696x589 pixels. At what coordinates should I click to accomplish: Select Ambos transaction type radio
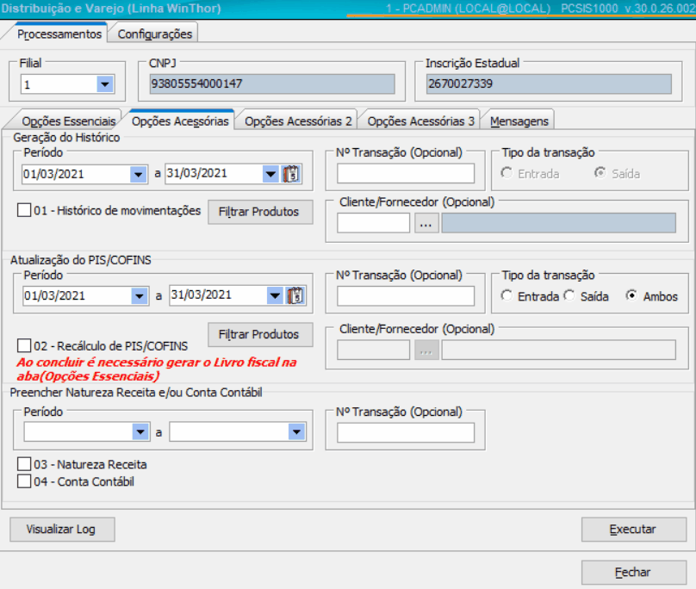point(631,295)
